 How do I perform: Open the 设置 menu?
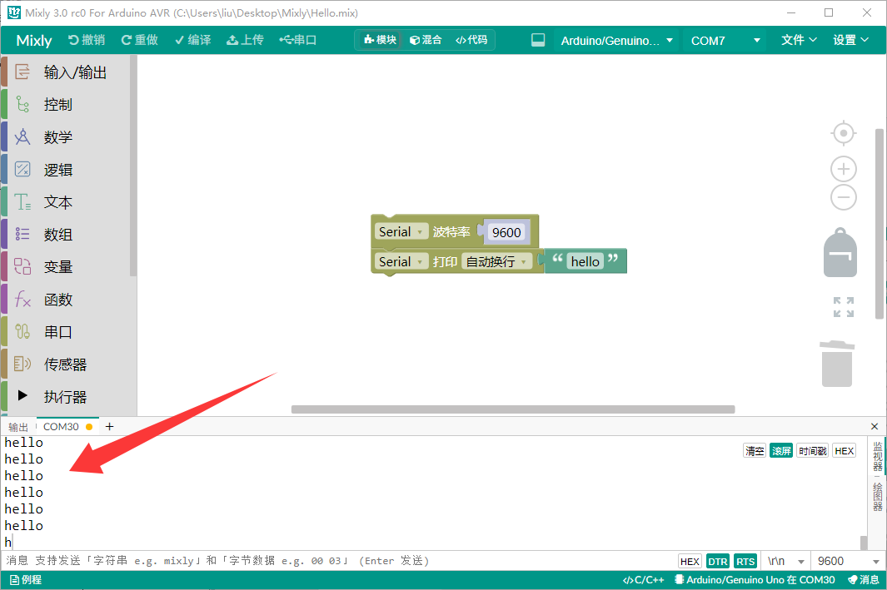pos(850,40)
